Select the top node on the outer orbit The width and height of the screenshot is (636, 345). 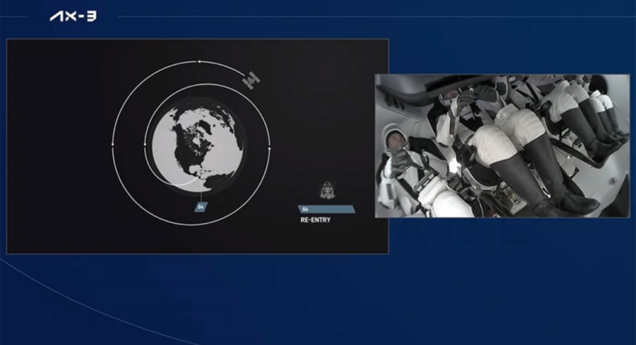(198, 62)
